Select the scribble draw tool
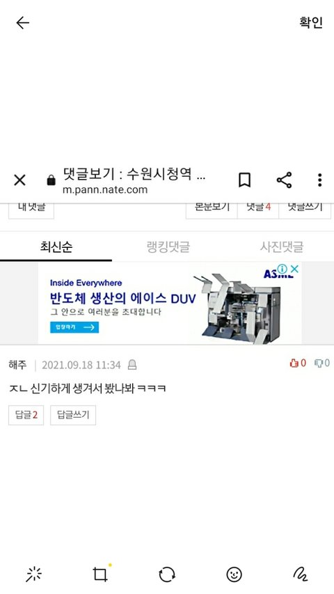The height and width of the screenshot is (594, 334). (x=301, y=575)
